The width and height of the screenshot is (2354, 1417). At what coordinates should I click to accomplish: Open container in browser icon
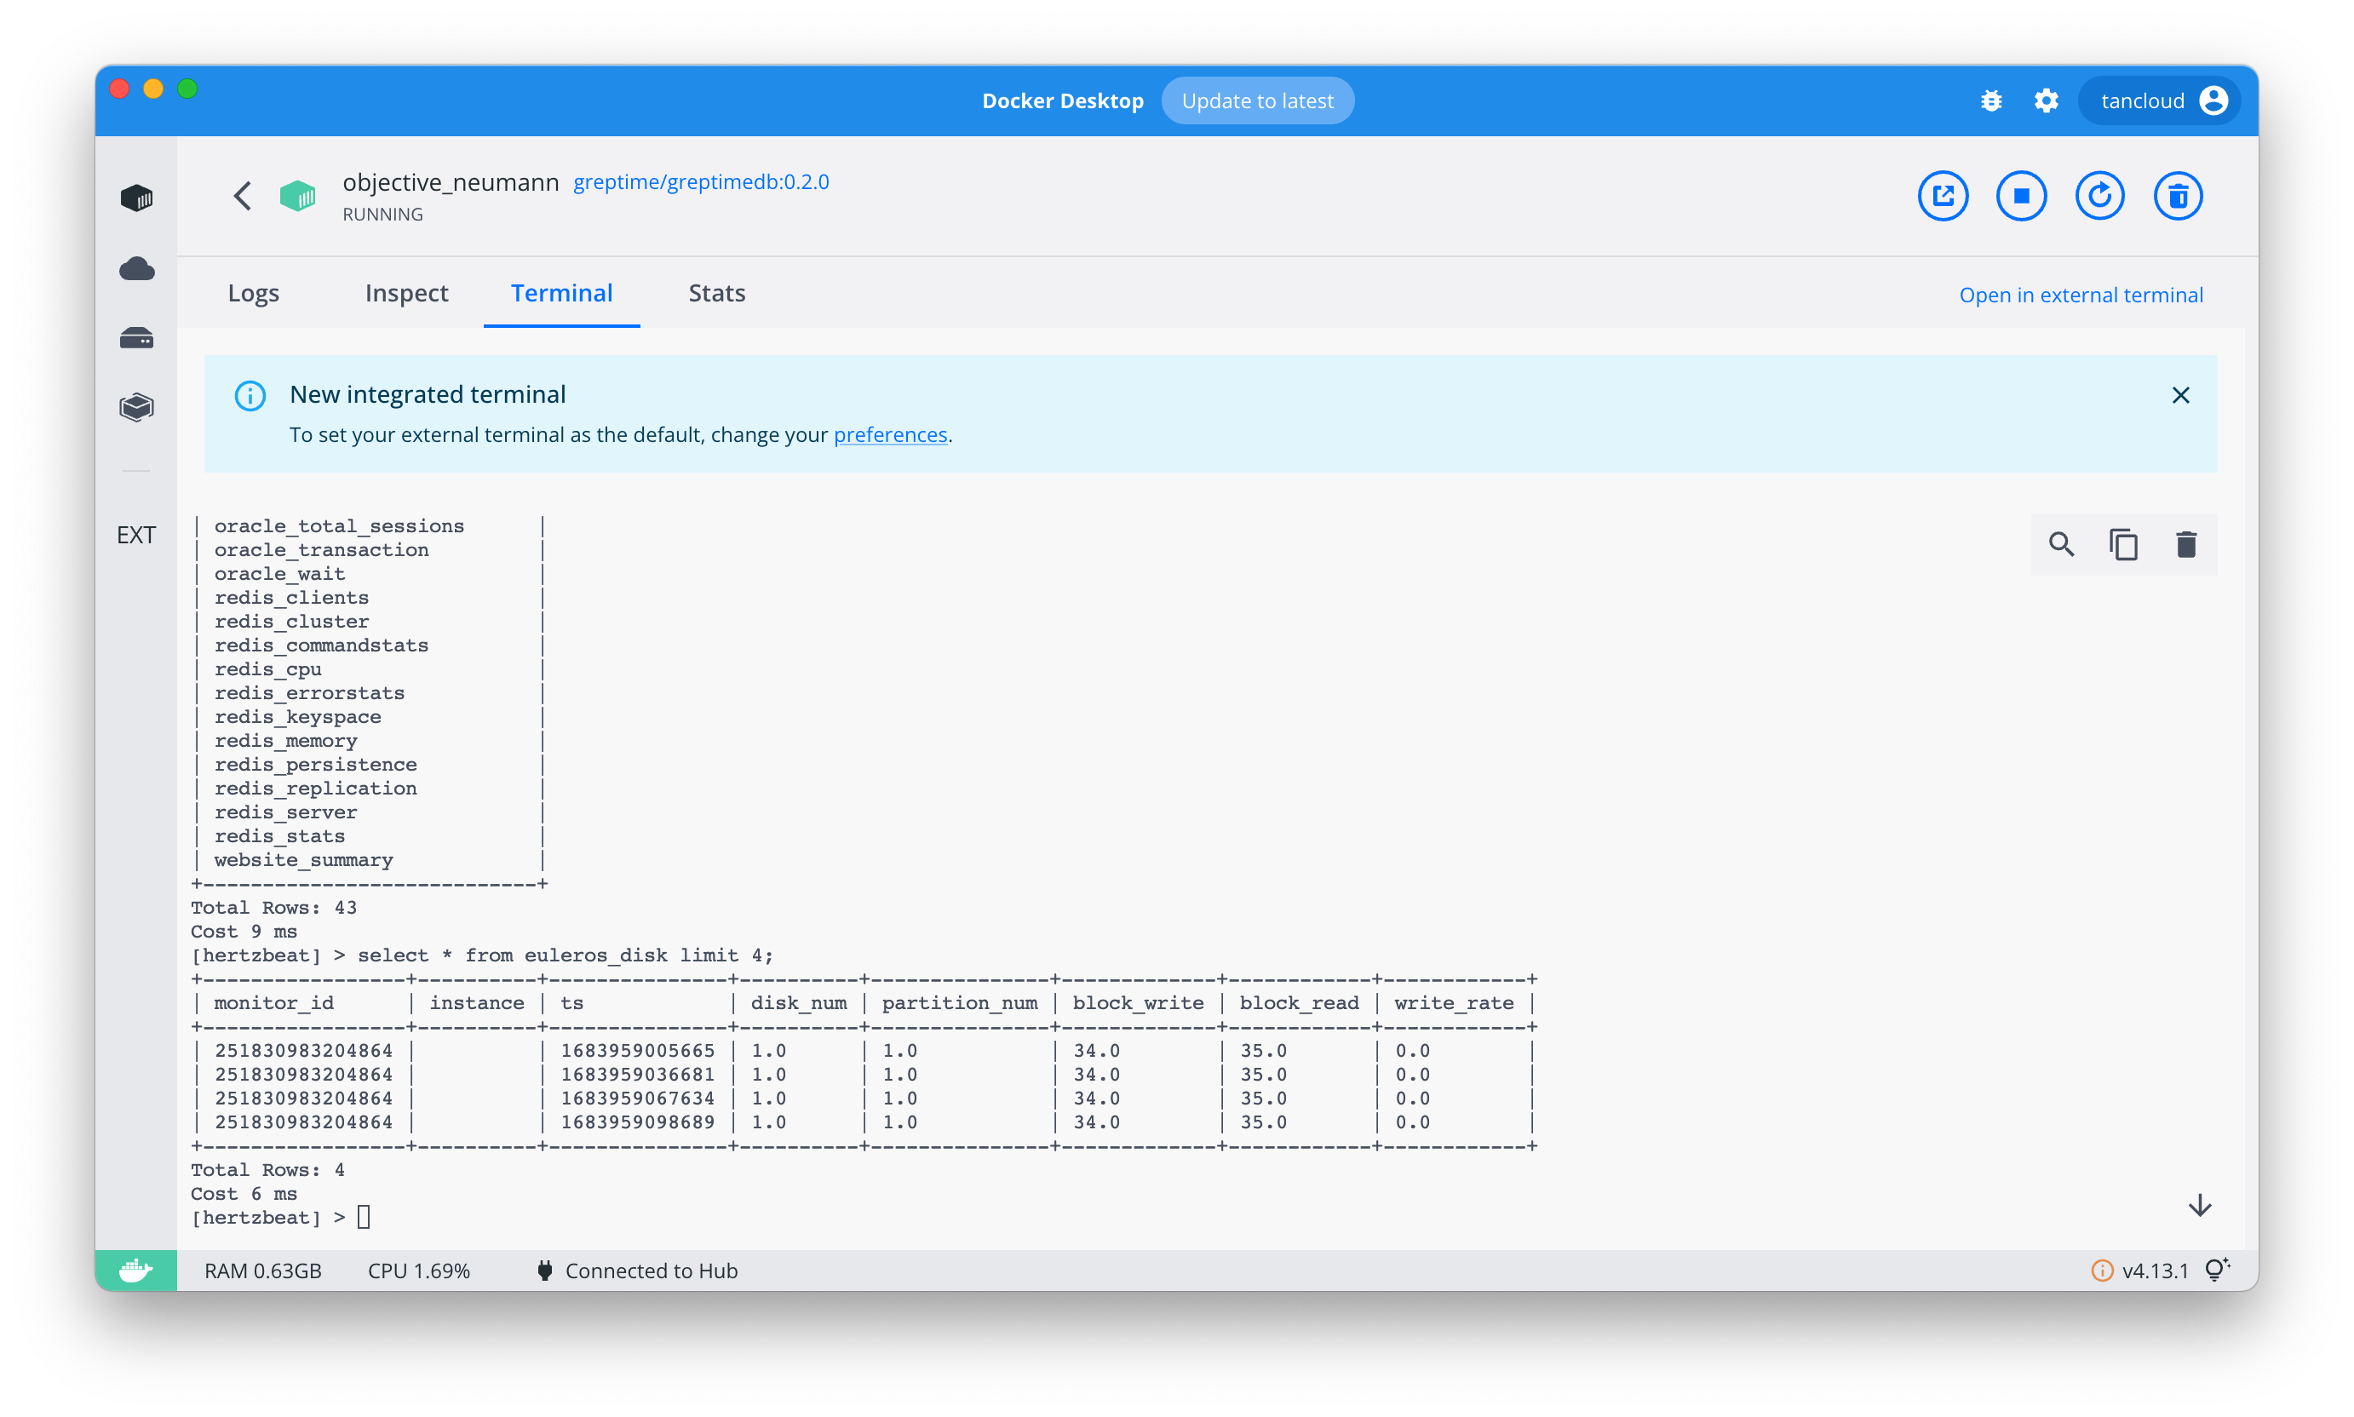click(x=1943, y=196)
